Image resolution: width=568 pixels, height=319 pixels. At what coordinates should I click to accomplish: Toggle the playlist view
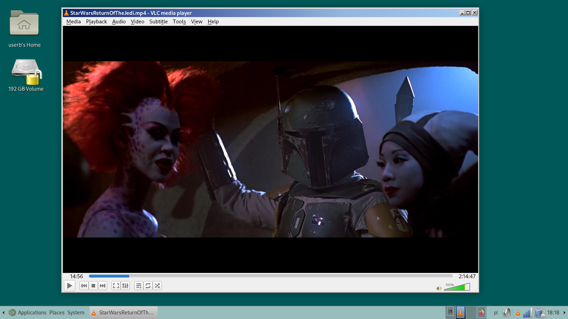pos(139,286)
